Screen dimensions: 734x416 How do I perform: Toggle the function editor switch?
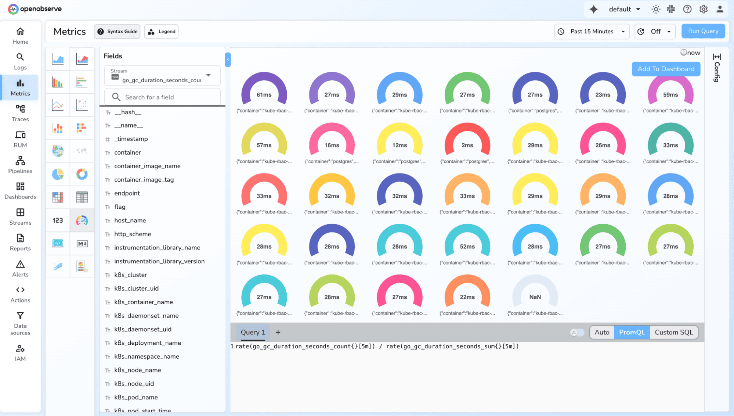pos(577,333)
